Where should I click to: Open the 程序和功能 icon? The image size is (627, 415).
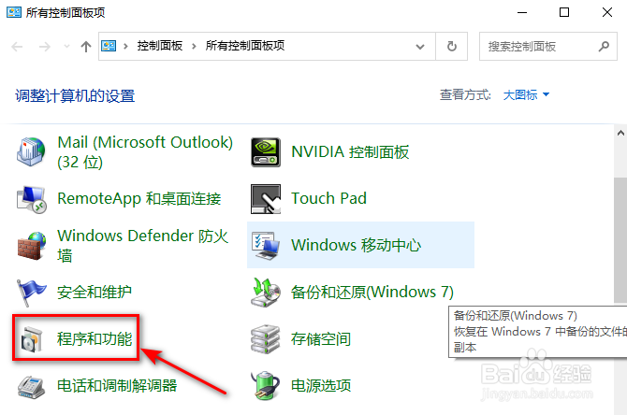point(31,339)
